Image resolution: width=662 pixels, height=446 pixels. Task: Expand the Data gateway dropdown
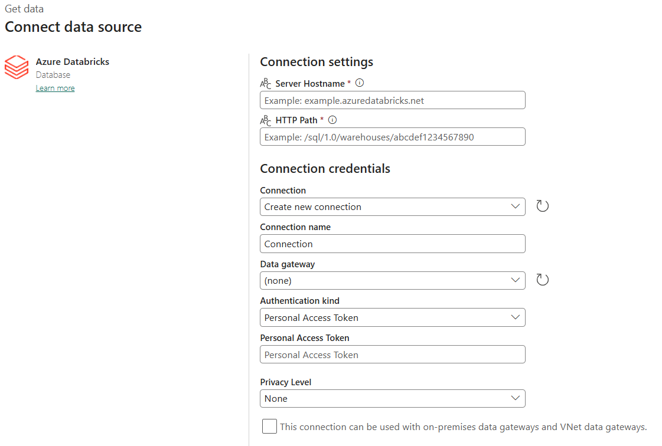click(x=392, y=281)
